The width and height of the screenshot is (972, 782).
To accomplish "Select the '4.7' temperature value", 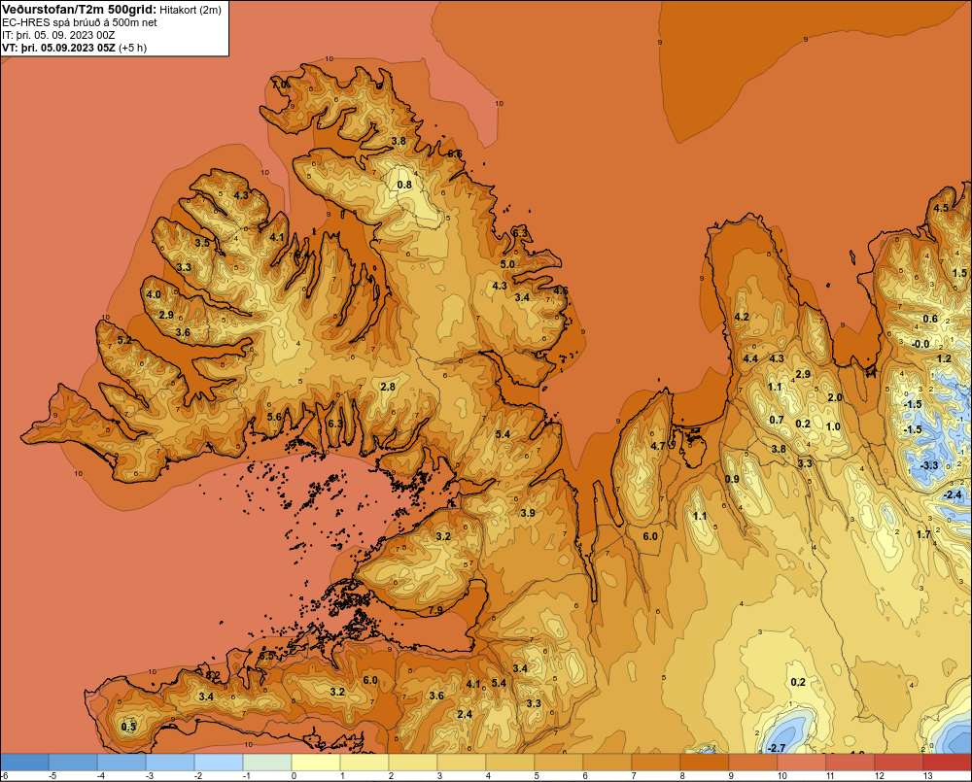I will [658, 446].
